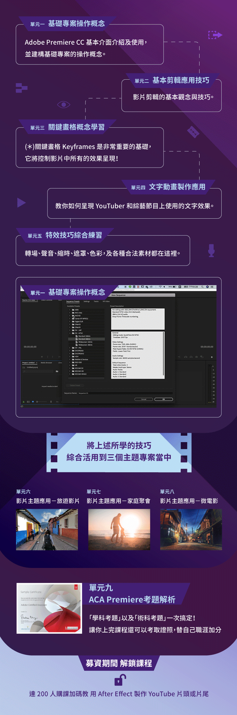237x715 pixels.
Task: Open the macOS Wi-Fi menu icon
Action: click(x=160, y=287)
